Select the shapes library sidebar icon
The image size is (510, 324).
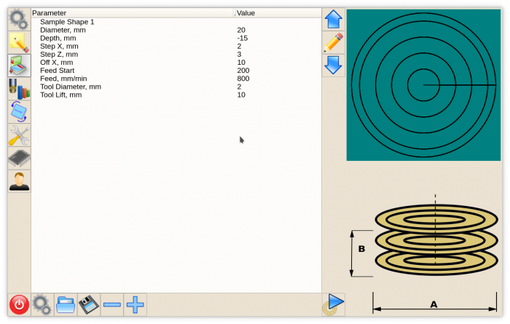click(x=19, y=66)
